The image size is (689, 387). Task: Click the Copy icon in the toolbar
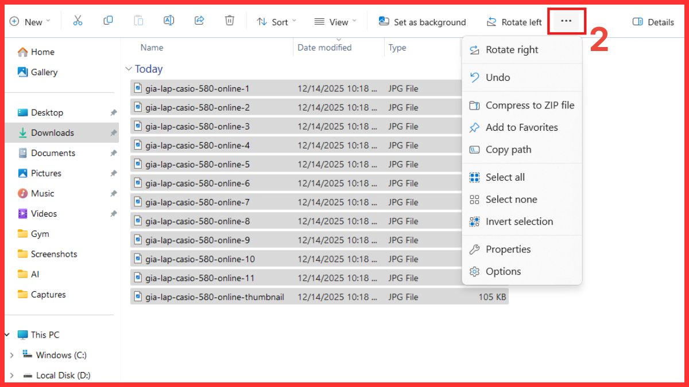click(x=108, y=21)
